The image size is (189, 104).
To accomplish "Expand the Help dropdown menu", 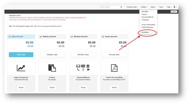I will point(169,7).
